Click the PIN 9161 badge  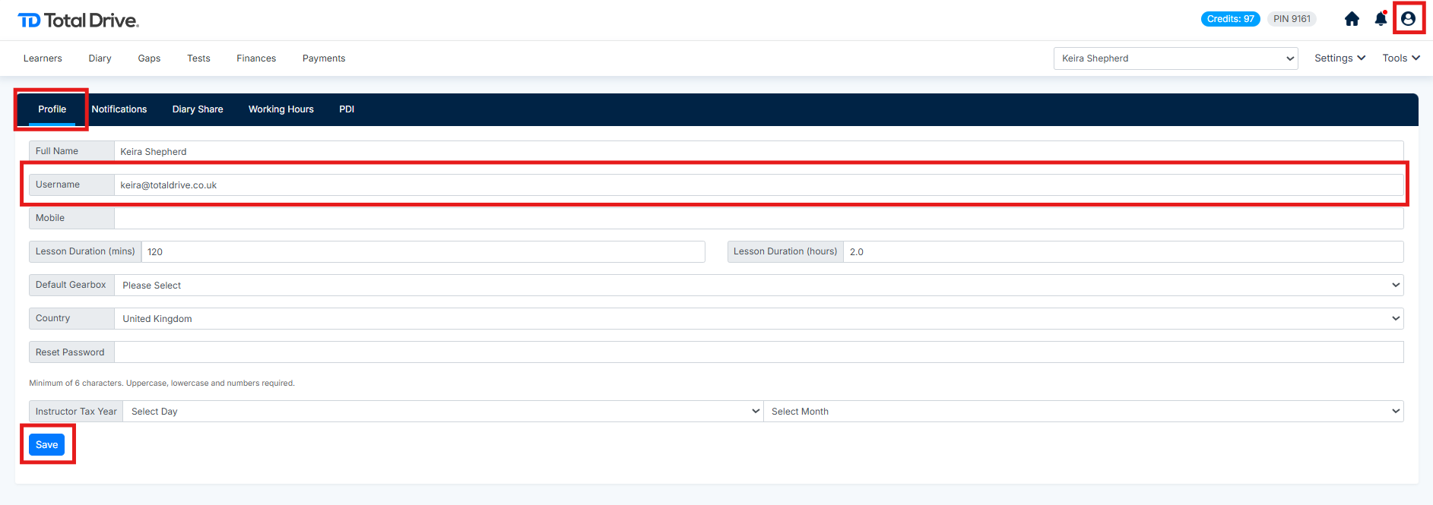pos(1292,19)
